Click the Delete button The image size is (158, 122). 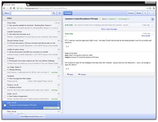pos(139,13)
